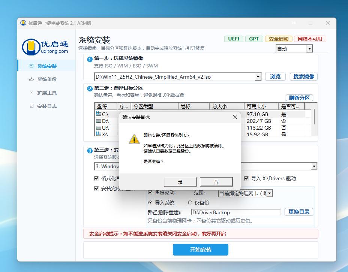Click the 总大小 column header
This screenshot has width=348, height=272.
(x=227, y=106)
